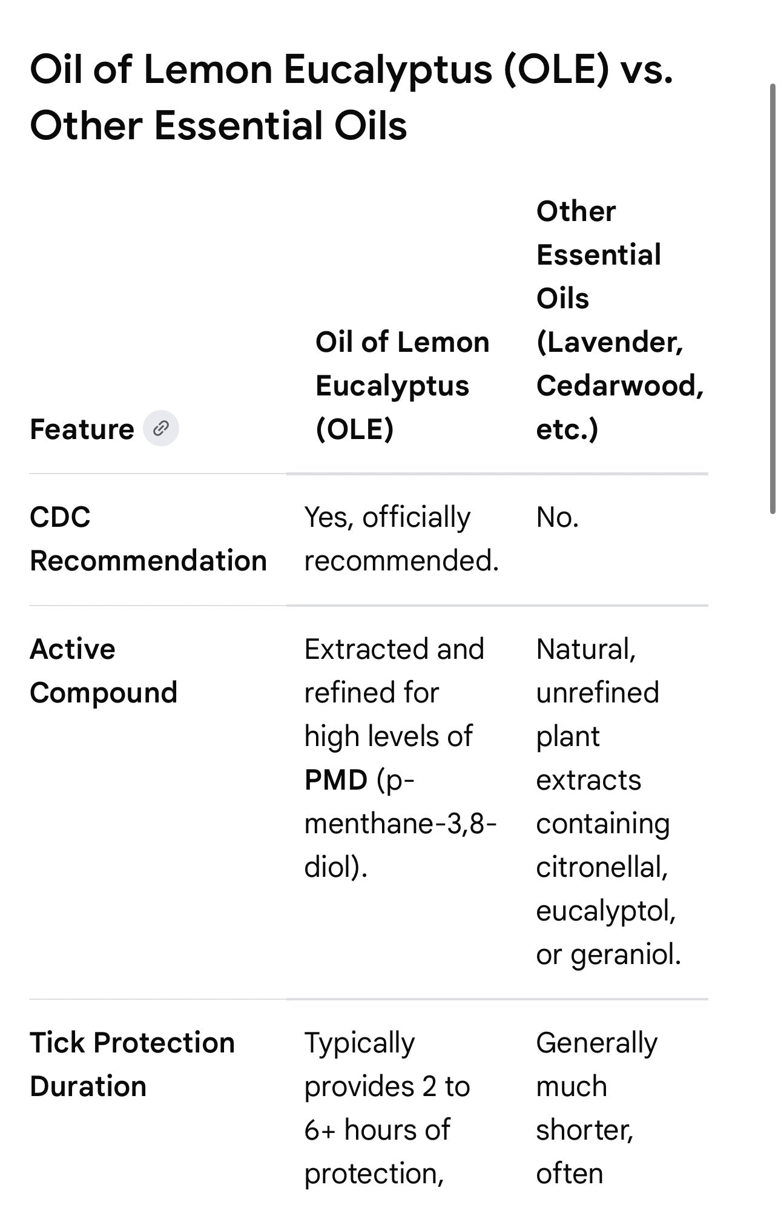Click the 'CDC Recommendation' row label
The width and height of the screenshot is (781, 1219).
point(148,539)
